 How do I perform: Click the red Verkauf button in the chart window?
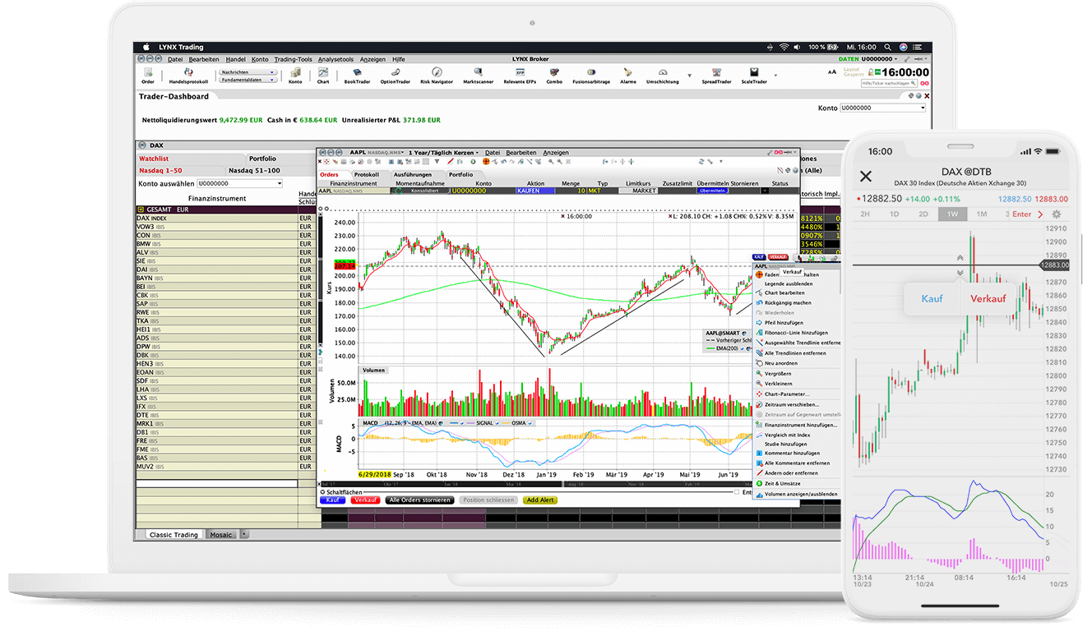(x=365, y=500)
